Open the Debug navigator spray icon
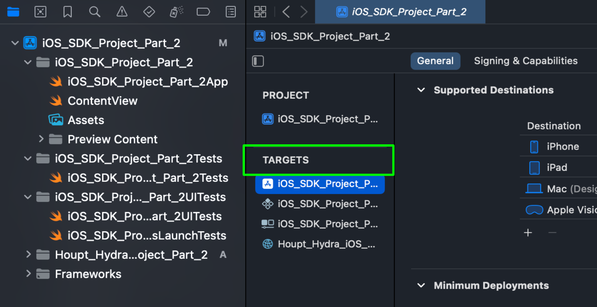 click(176, 12)
